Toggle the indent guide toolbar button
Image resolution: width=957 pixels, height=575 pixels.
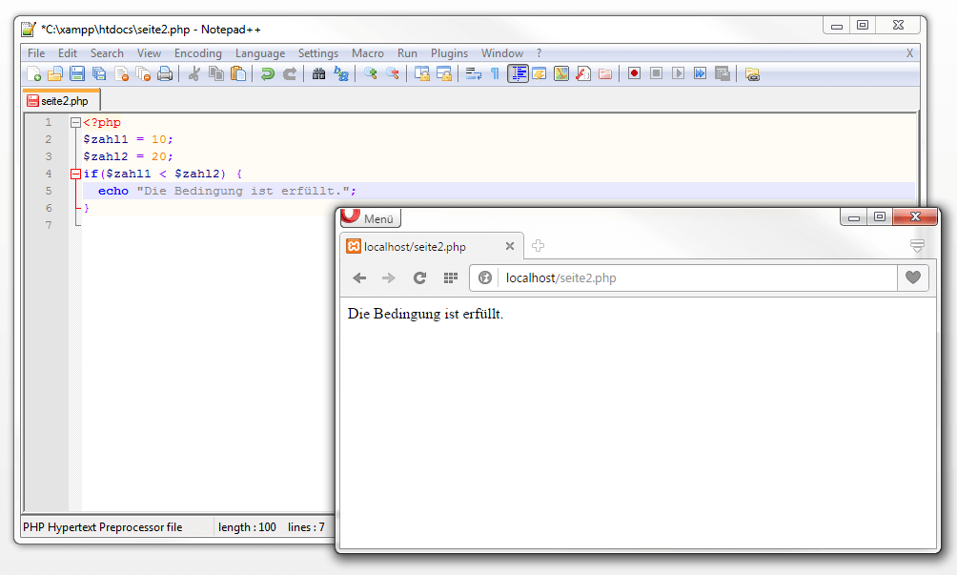pyautogui.click(x=518, y=73)
